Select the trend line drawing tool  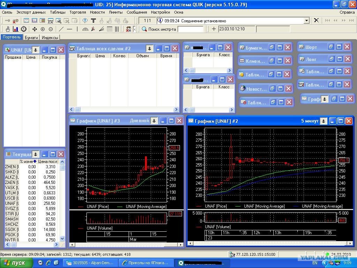pos(61,29)
